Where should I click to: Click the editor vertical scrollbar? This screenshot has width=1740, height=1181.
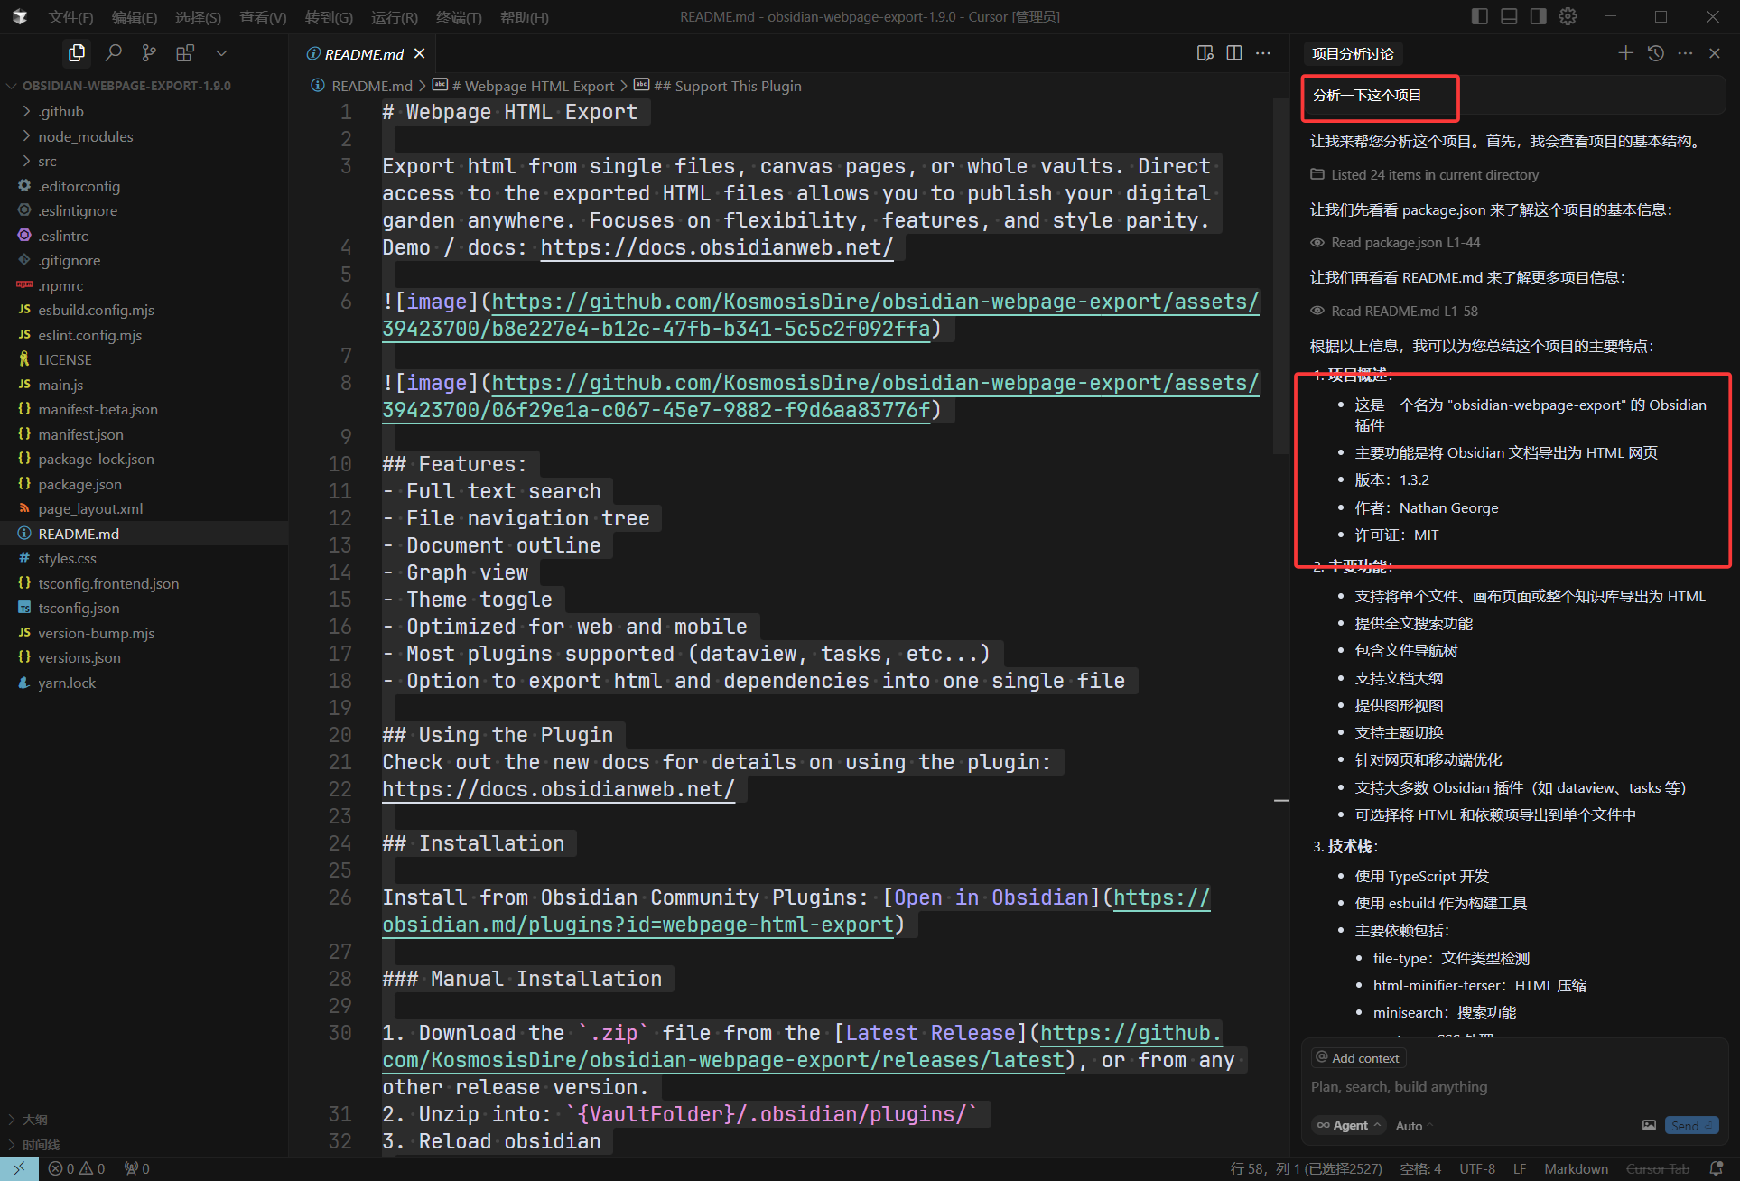(x=1280, y=271)
